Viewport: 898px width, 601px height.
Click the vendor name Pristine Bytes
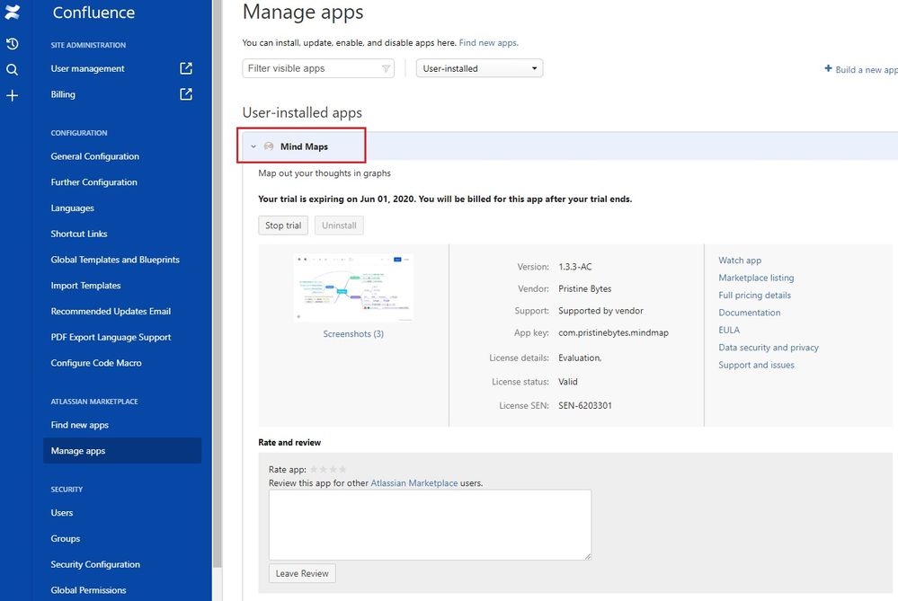pyautogui.click(x=584, y=288)
